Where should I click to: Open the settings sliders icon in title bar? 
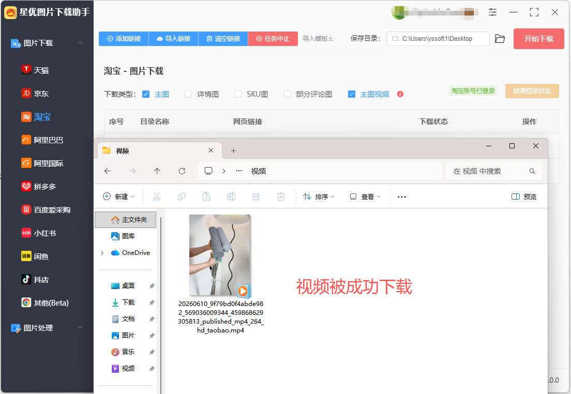(492, 12)
